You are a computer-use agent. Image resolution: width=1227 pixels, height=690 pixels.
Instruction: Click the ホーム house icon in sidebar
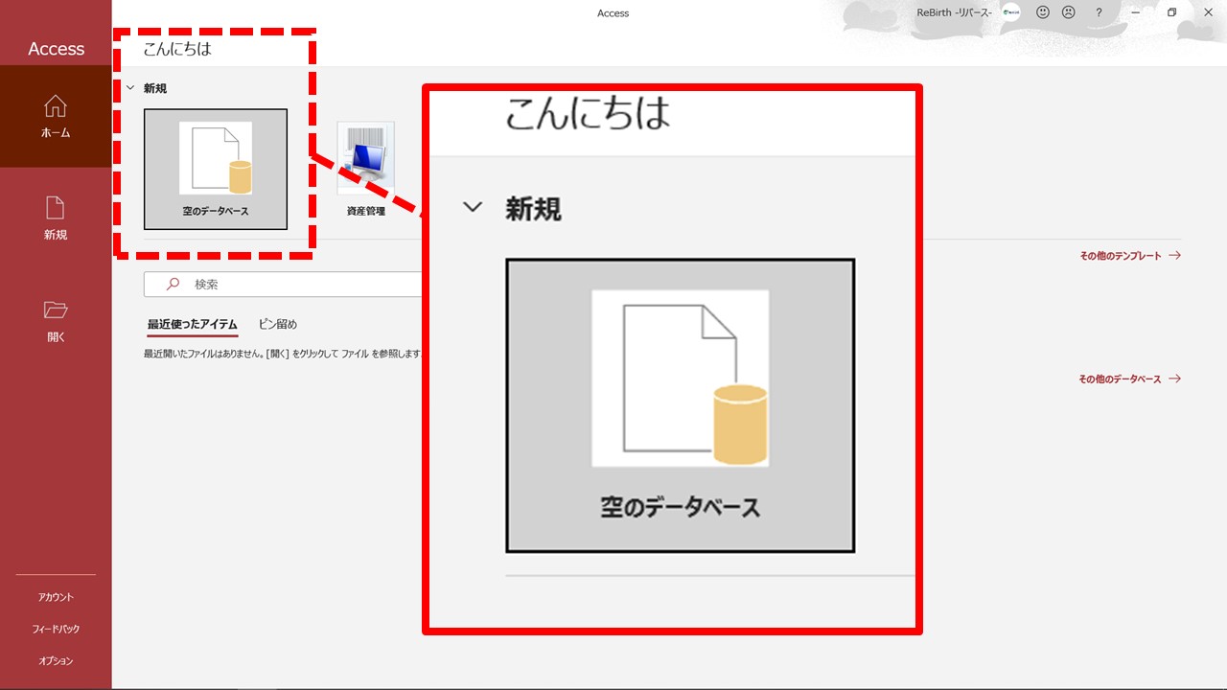pyautogui.click(x=56, y=106)
